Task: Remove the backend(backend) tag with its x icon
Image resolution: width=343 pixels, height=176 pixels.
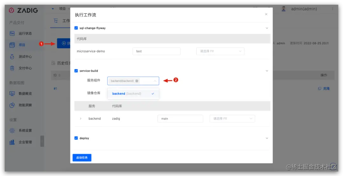Action: point(137,81)
